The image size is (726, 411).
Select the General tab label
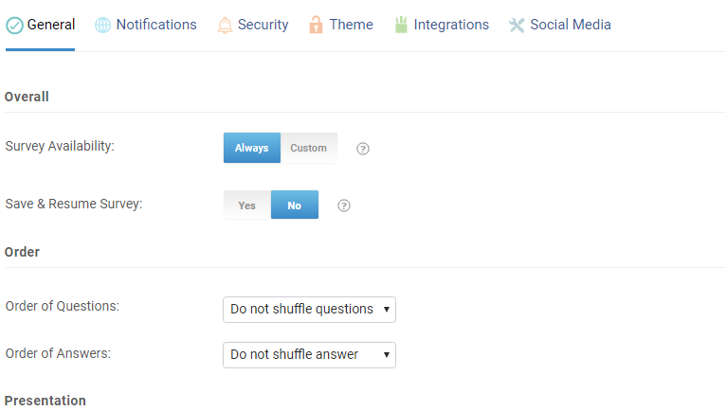point(51,26)
